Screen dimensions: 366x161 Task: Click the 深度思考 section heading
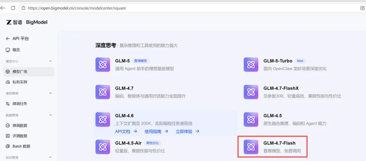[105, 45]
